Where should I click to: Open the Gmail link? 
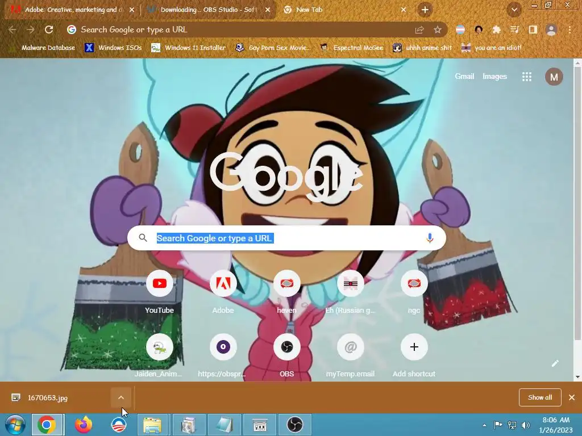point(465,77)
